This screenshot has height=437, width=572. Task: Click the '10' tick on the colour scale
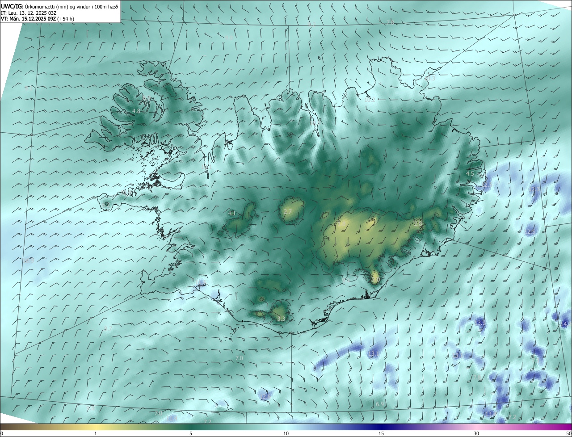286,433
